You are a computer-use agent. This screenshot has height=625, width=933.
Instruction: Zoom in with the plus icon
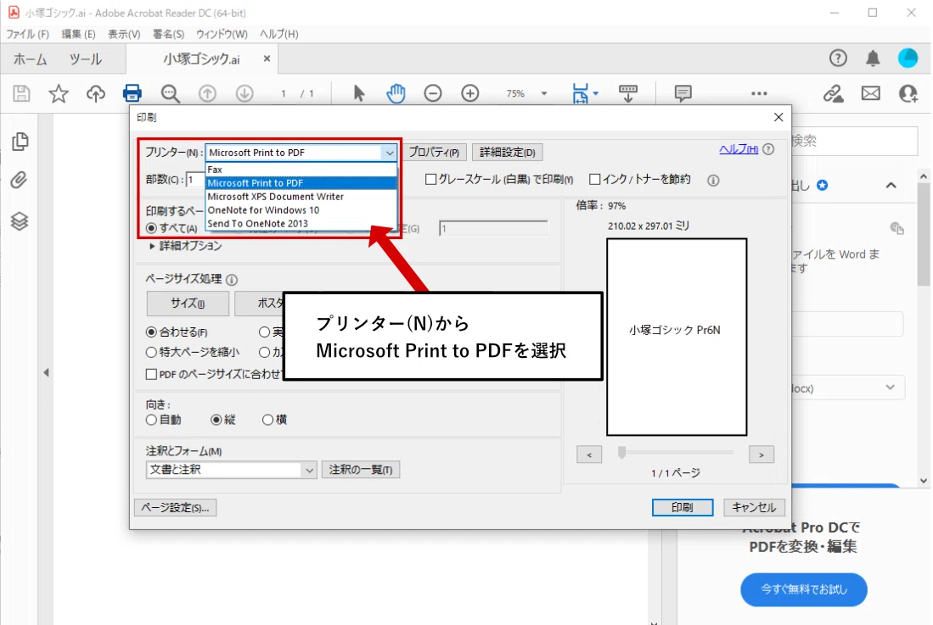(470, 93)
